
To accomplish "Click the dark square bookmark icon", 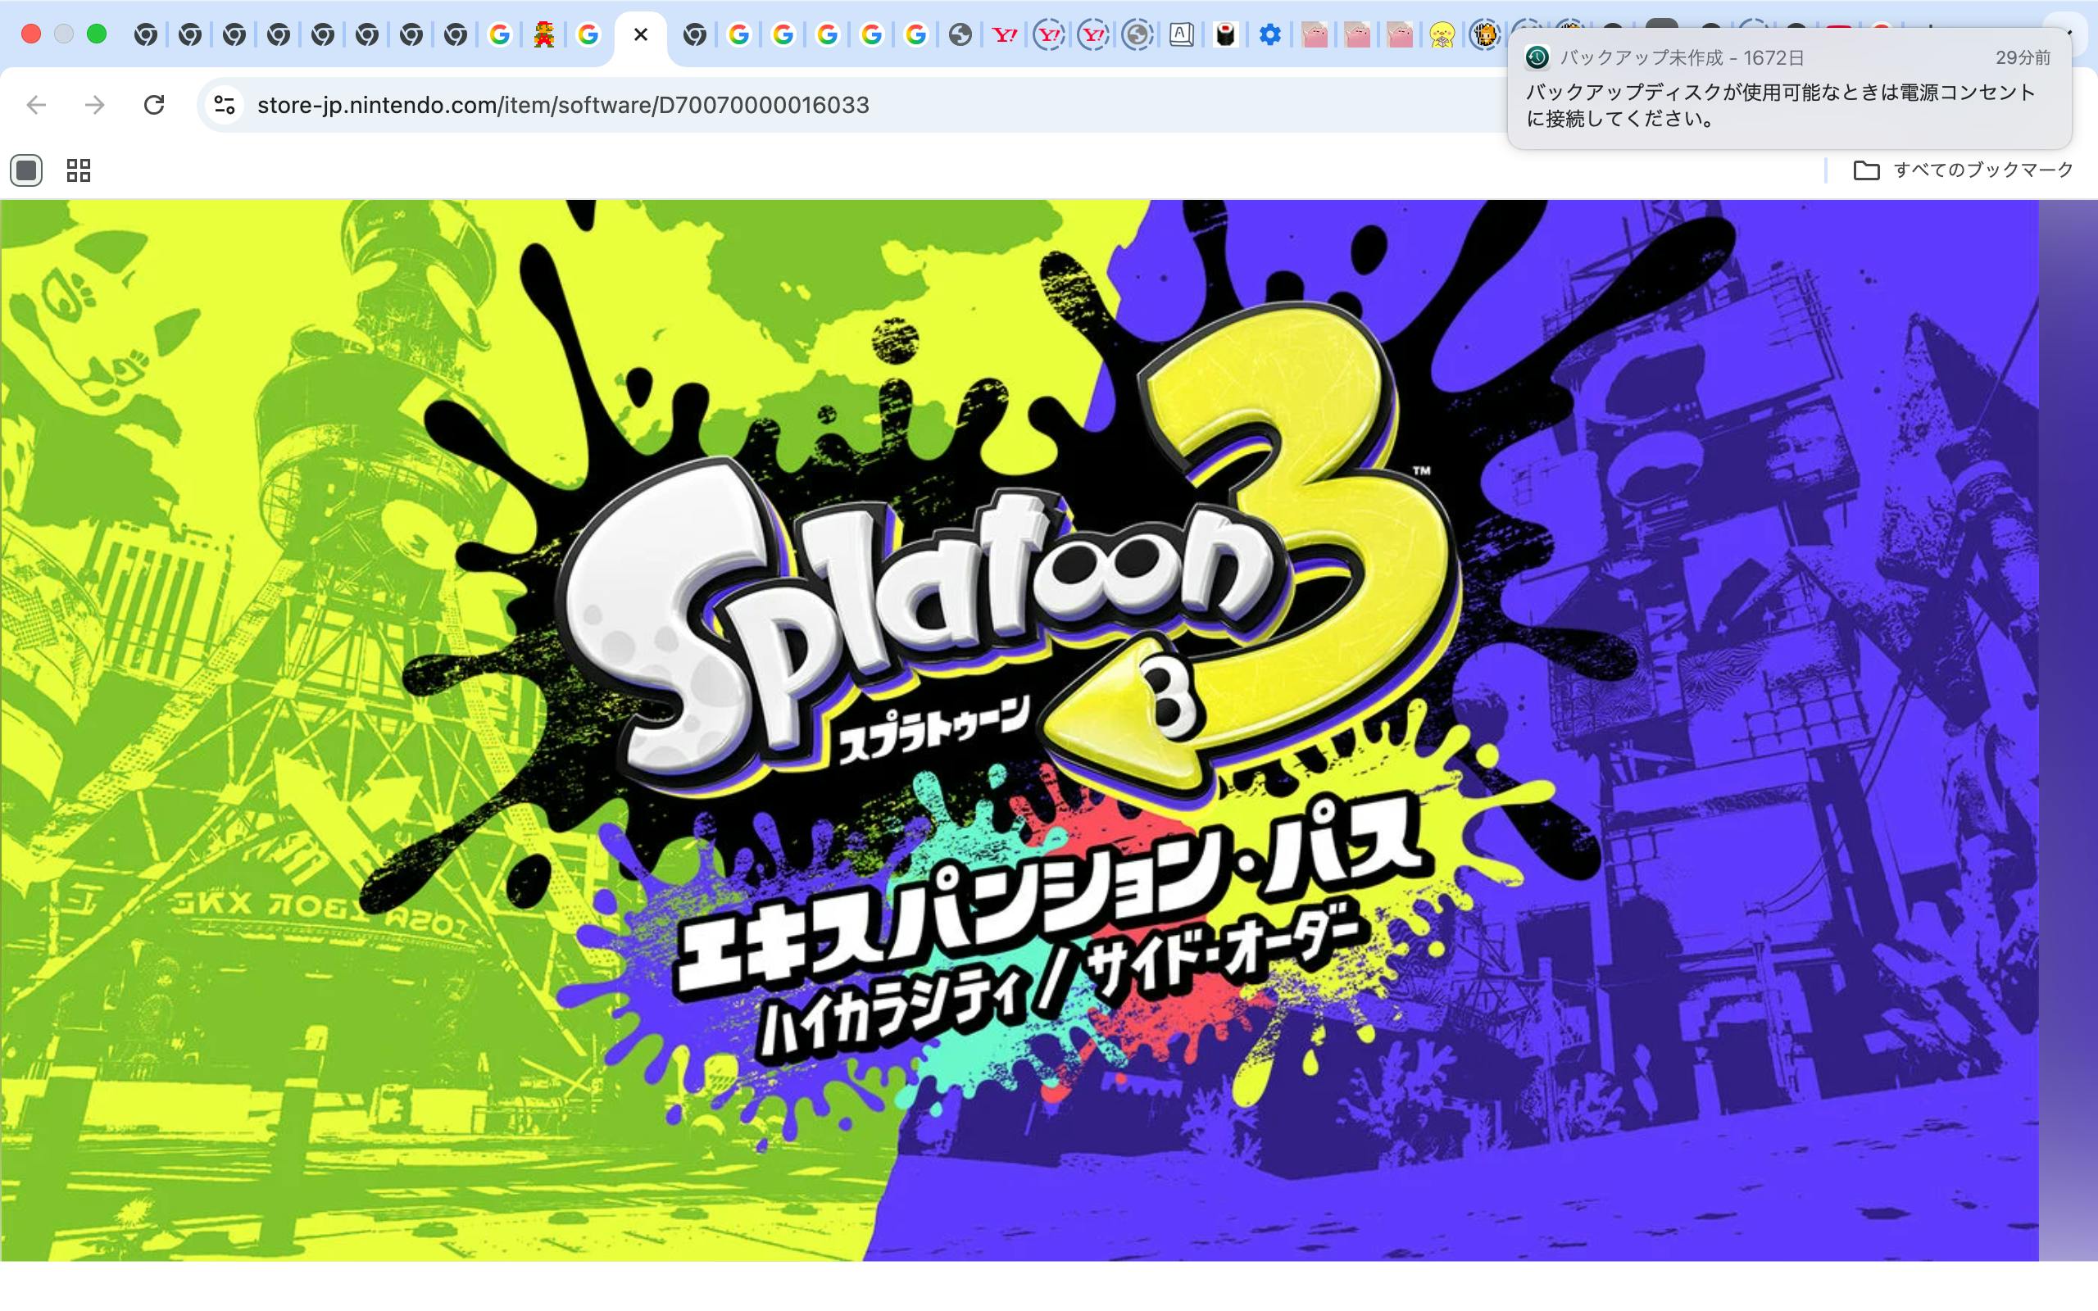I will click(x=26, y=170).
